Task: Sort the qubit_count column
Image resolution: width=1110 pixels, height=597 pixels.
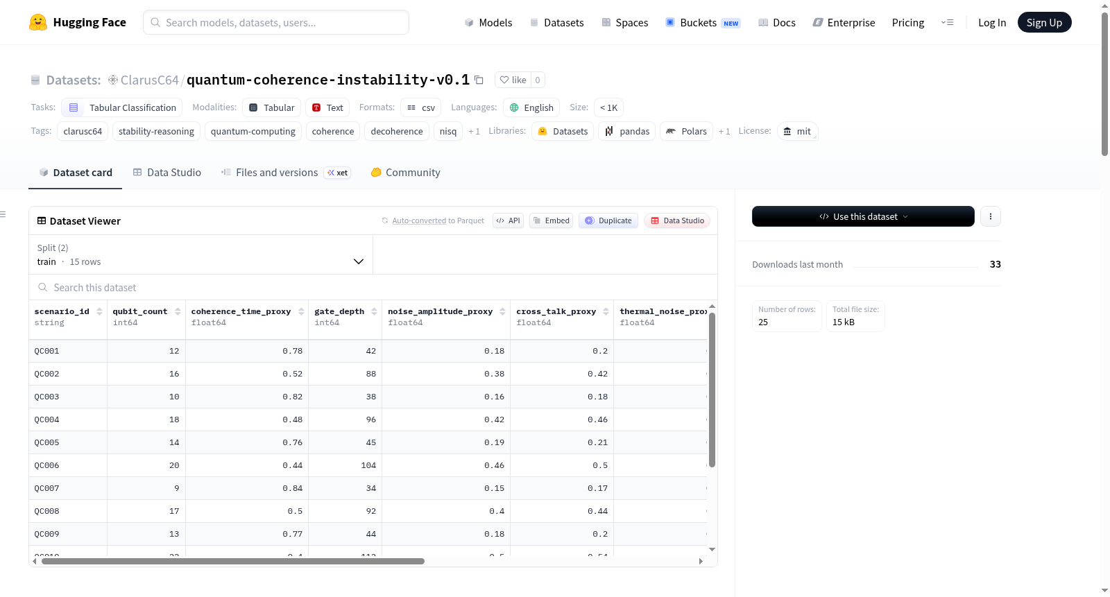Action: click(178, 311)
